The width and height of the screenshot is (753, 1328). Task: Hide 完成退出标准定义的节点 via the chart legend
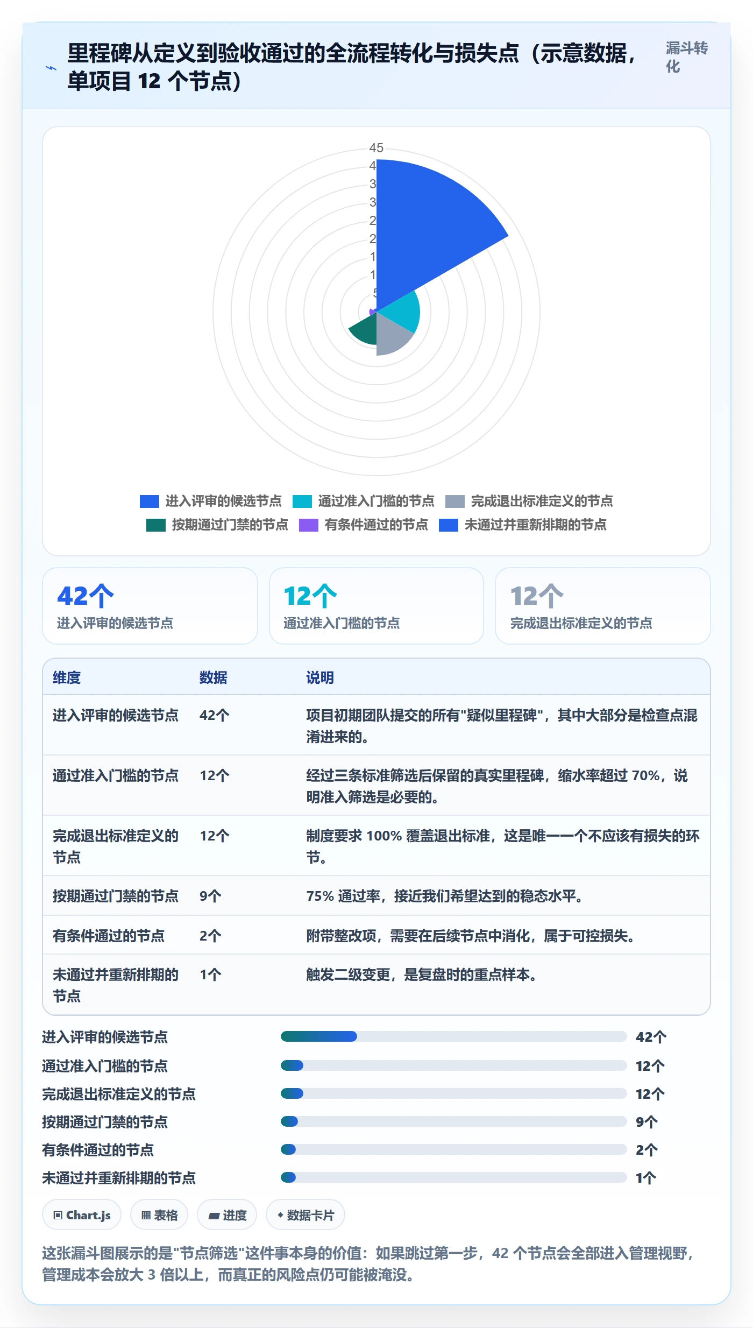pyautogui.click(x=529, y=501)
